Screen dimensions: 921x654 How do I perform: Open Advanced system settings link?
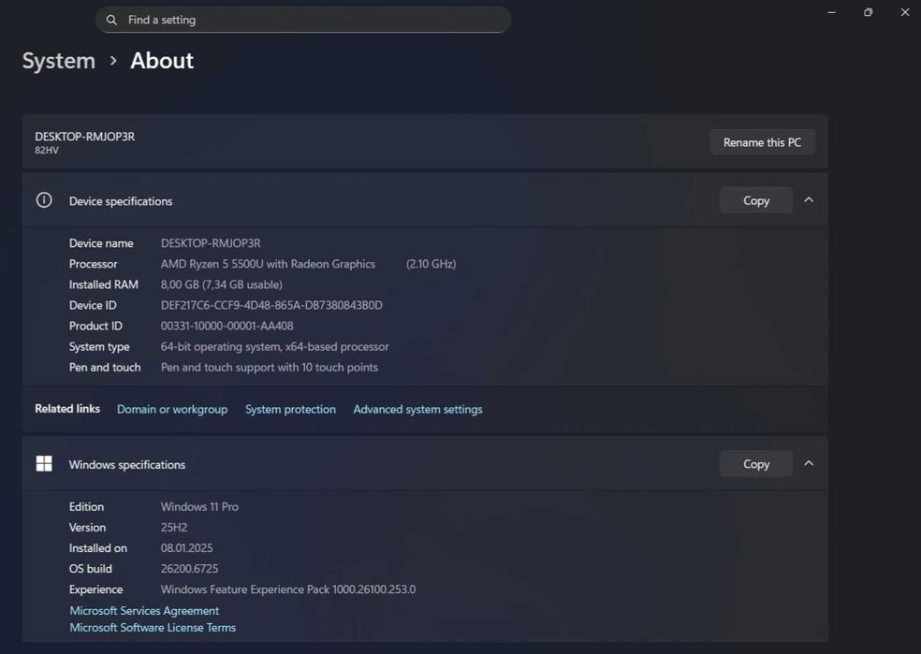click(x=417, y=409)
